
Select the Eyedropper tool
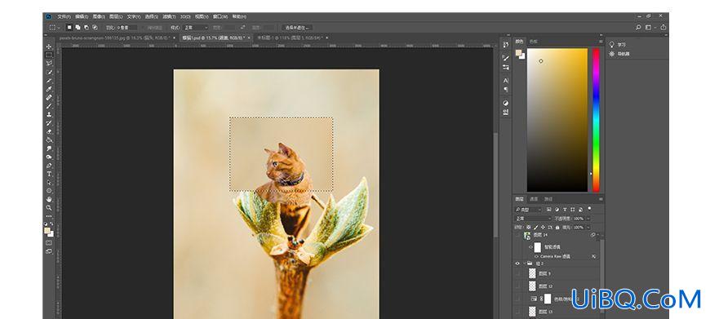coord(49,89)
